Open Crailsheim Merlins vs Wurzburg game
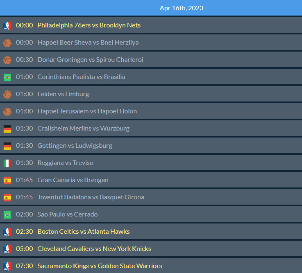The height and width of the screenshot is (273, 302). (x=84, y=129)
